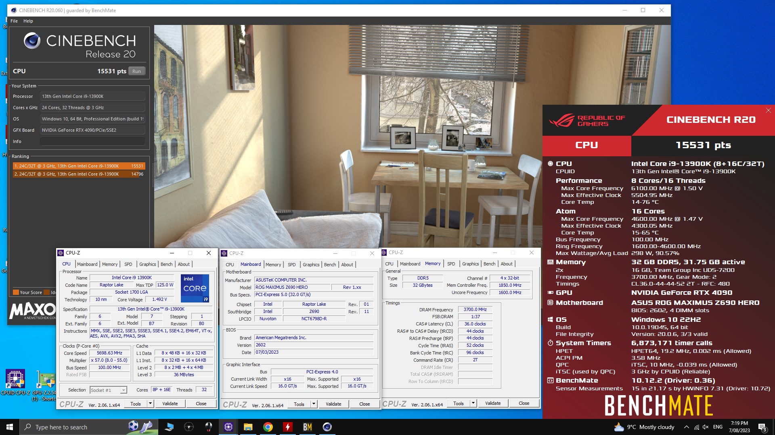775x435 pixels.
Task: Open the Cinebench File menu
Action: [x=14, y=21]
